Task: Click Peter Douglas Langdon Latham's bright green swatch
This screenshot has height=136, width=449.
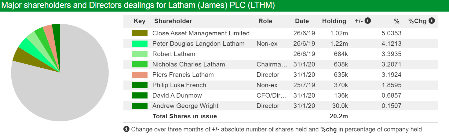Action: tap(140, 44)
